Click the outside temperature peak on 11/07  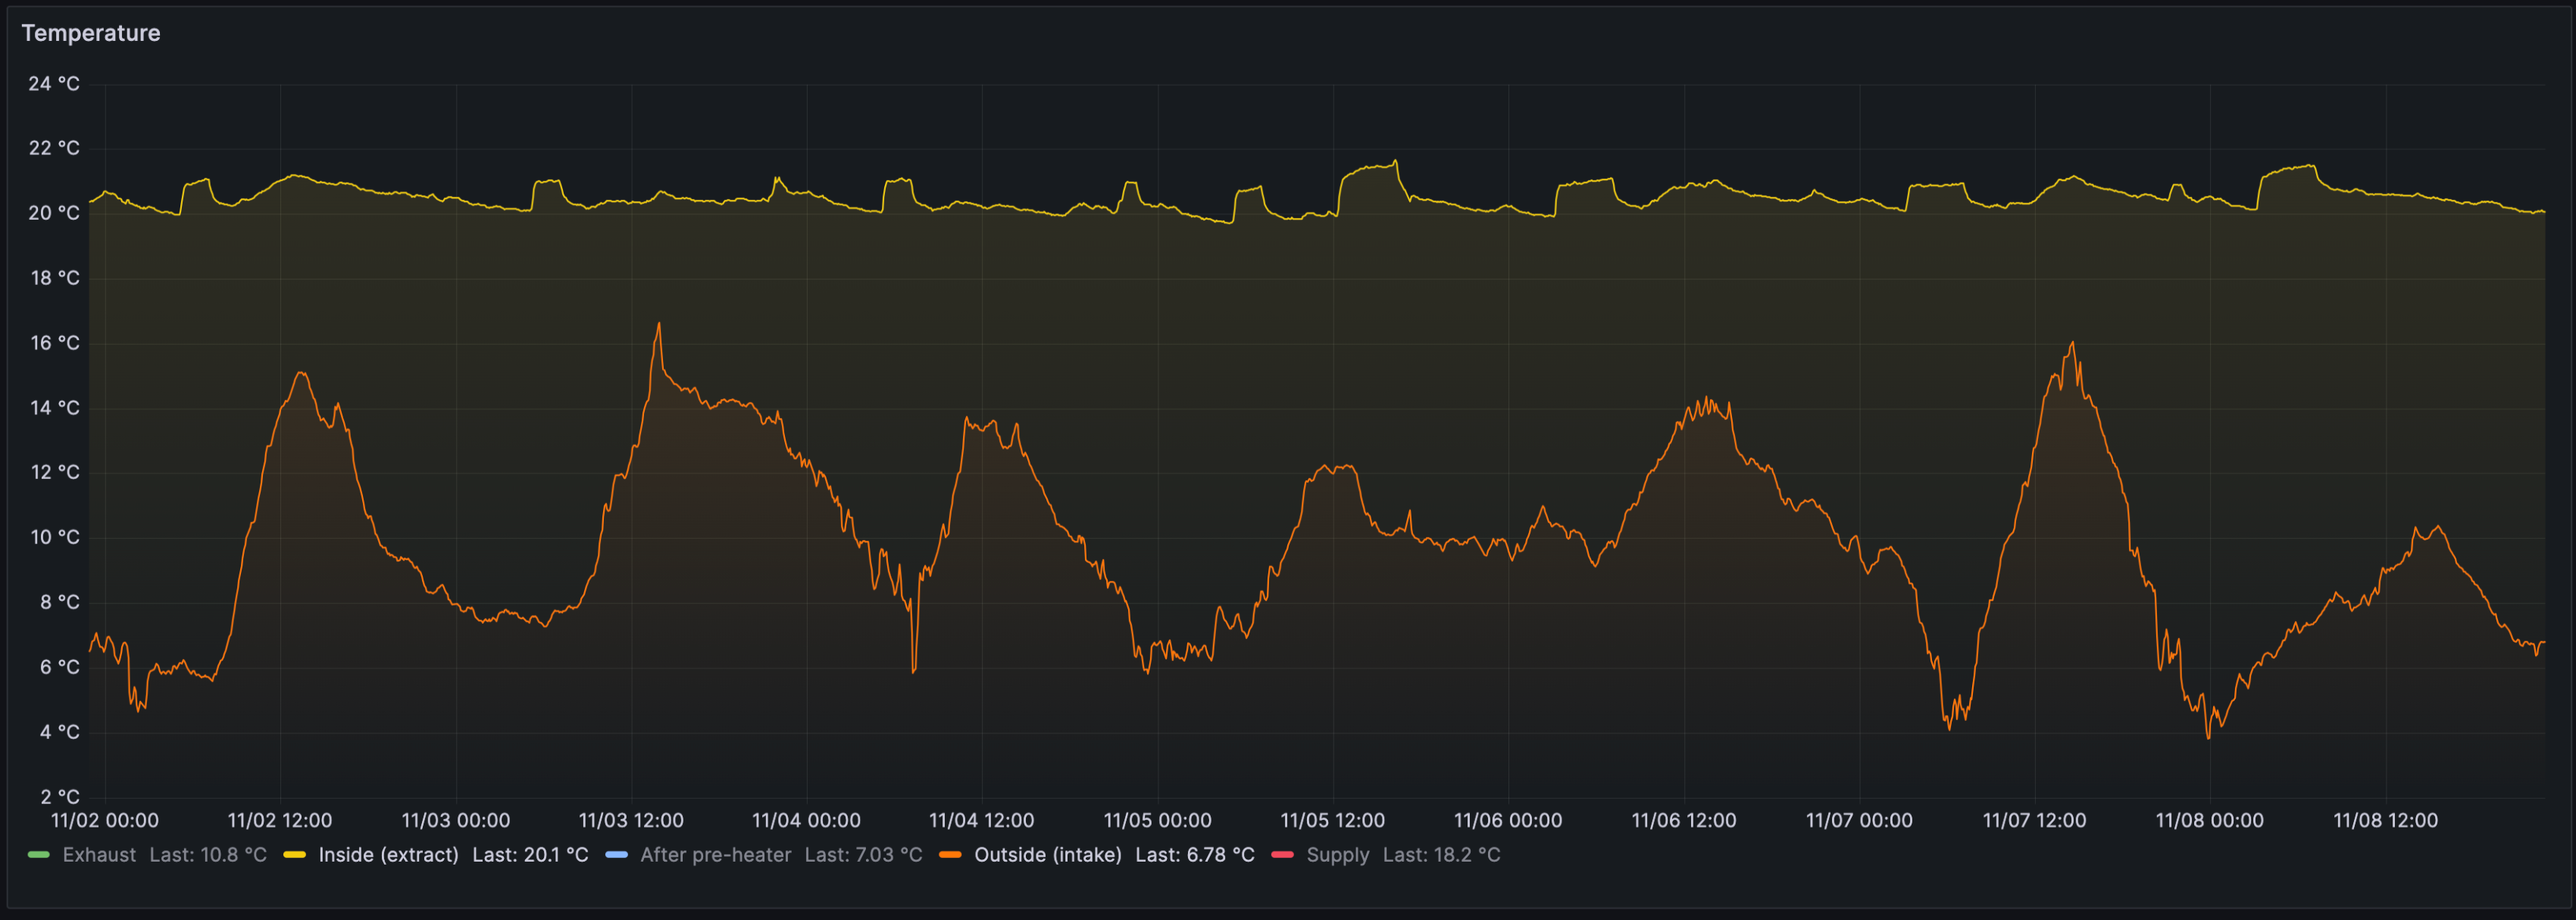point(2073,342)
